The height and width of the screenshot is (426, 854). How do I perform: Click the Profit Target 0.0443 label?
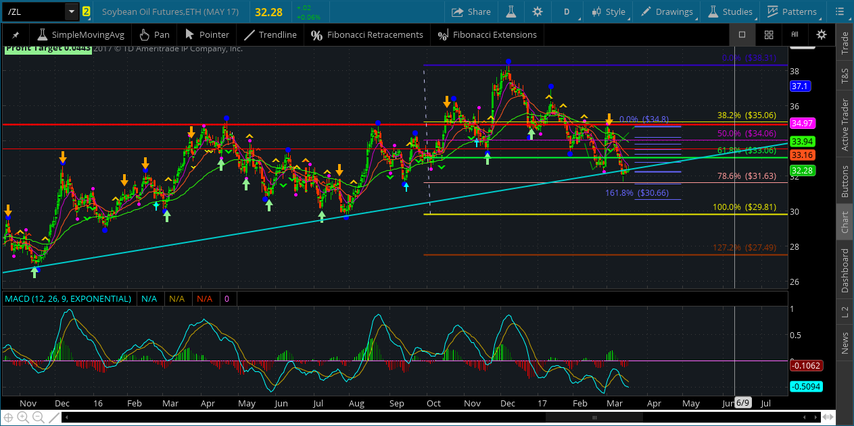(48, 49)
